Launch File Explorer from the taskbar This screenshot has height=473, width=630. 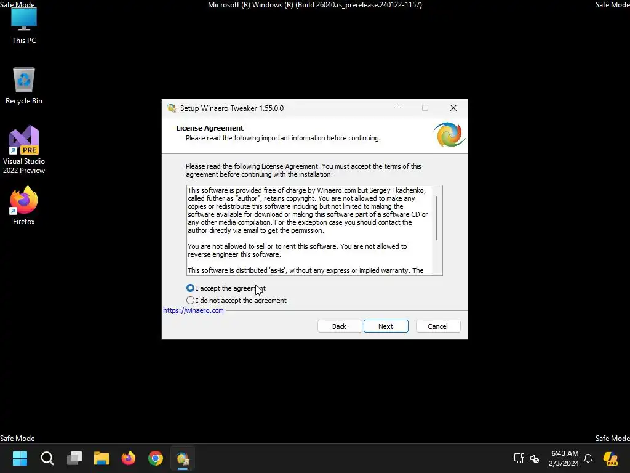click(102, 458)
